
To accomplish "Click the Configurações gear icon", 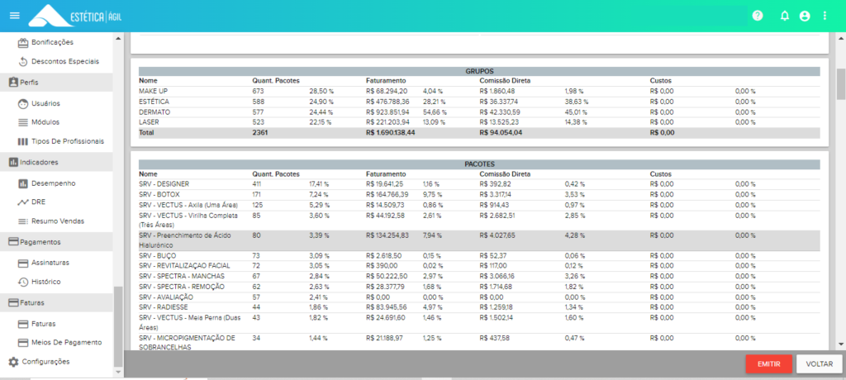I will pyautogui.click(x=13, y=362).
